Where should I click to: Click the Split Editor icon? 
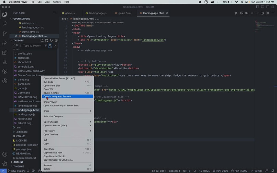[x=267, y=13]
